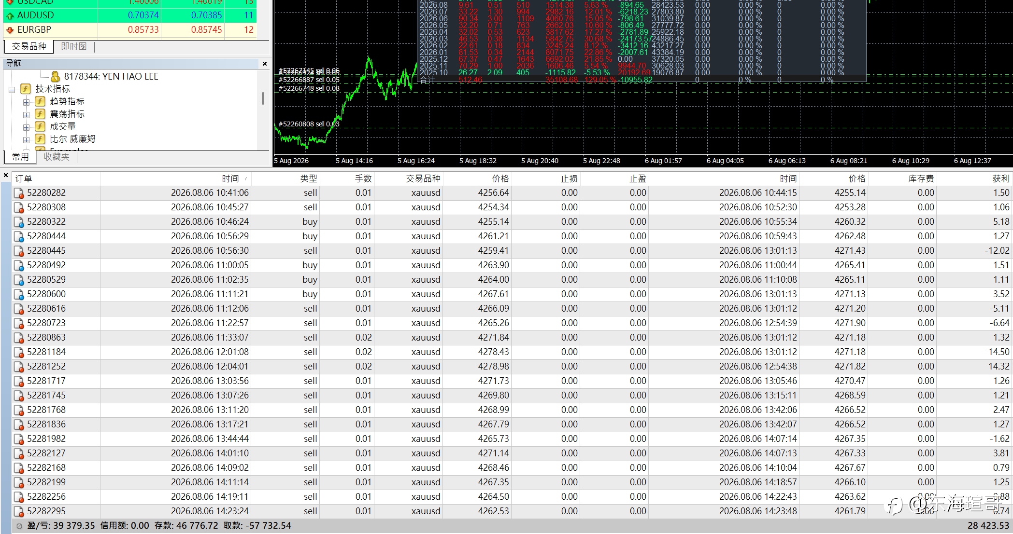Click the EURGBP down-arrow icon

(10, 30)
